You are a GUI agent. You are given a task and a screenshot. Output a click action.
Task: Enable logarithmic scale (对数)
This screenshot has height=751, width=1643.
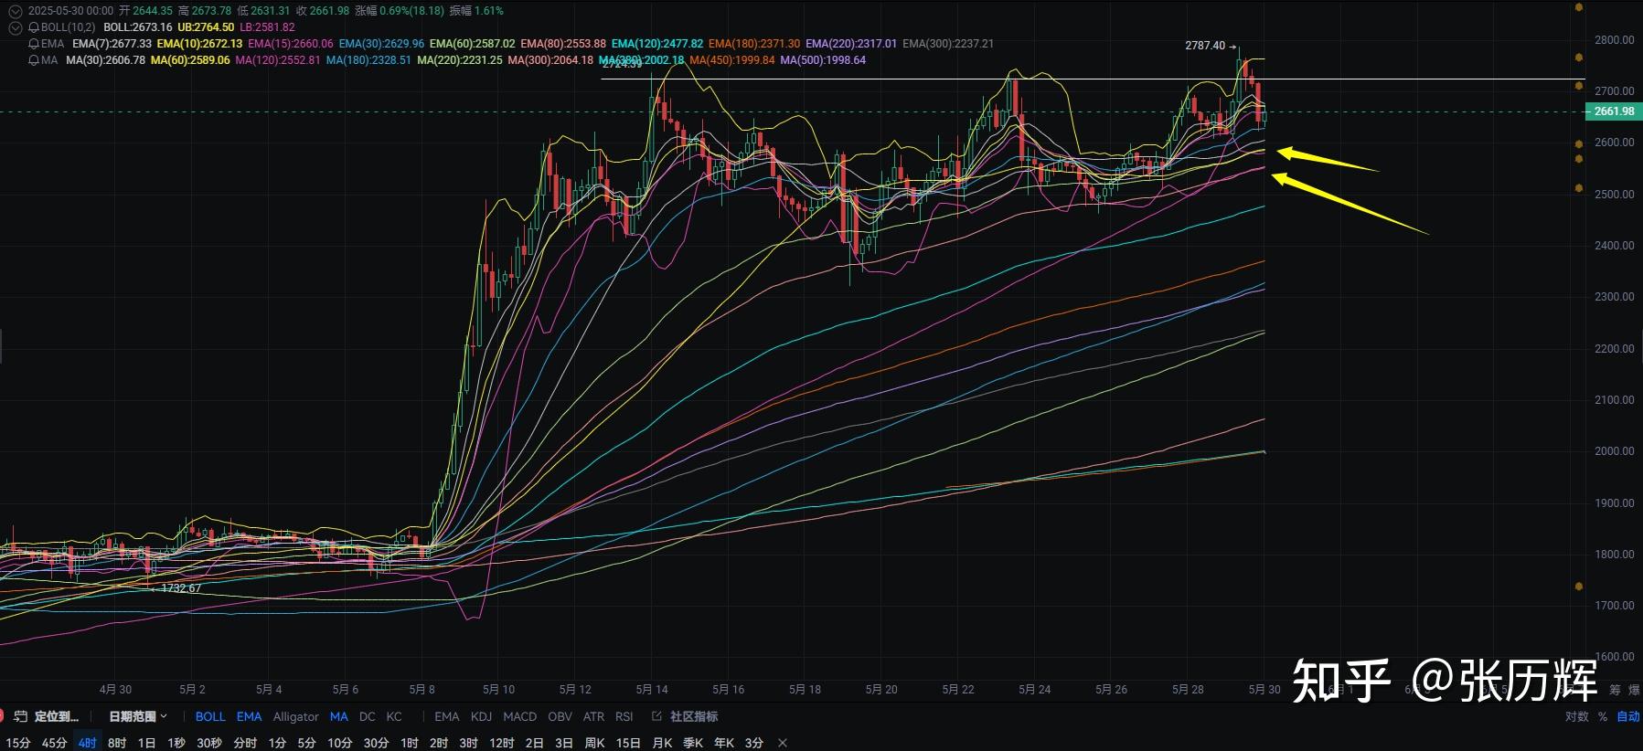tap(1576, 716)
